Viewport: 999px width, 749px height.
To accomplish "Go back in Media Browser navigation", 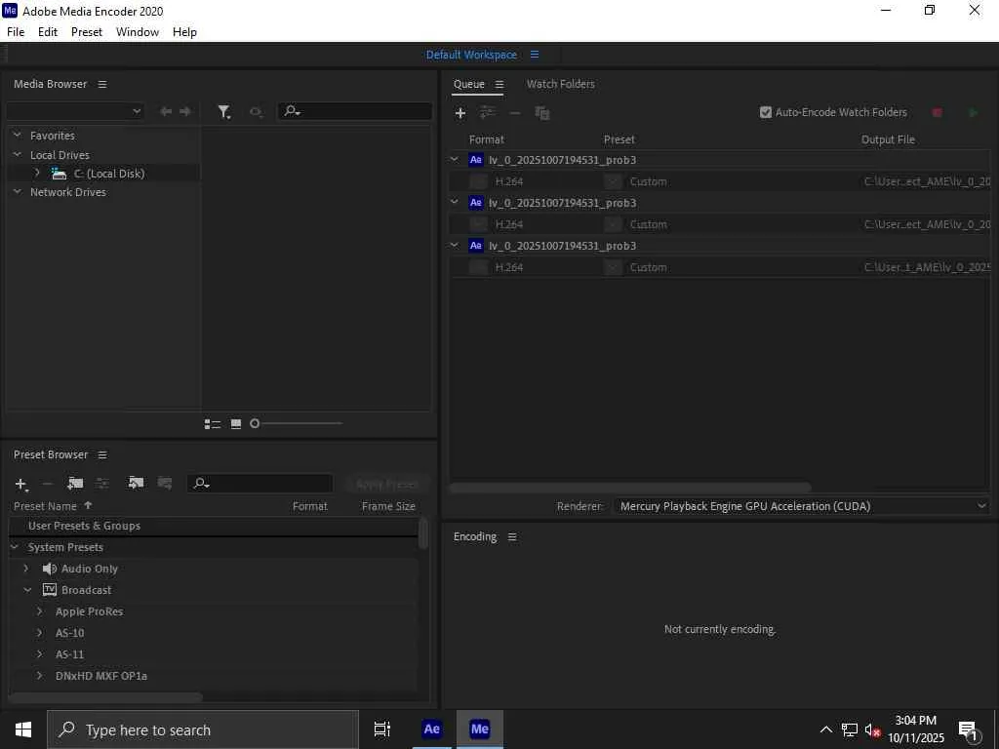I will point(166,111).
